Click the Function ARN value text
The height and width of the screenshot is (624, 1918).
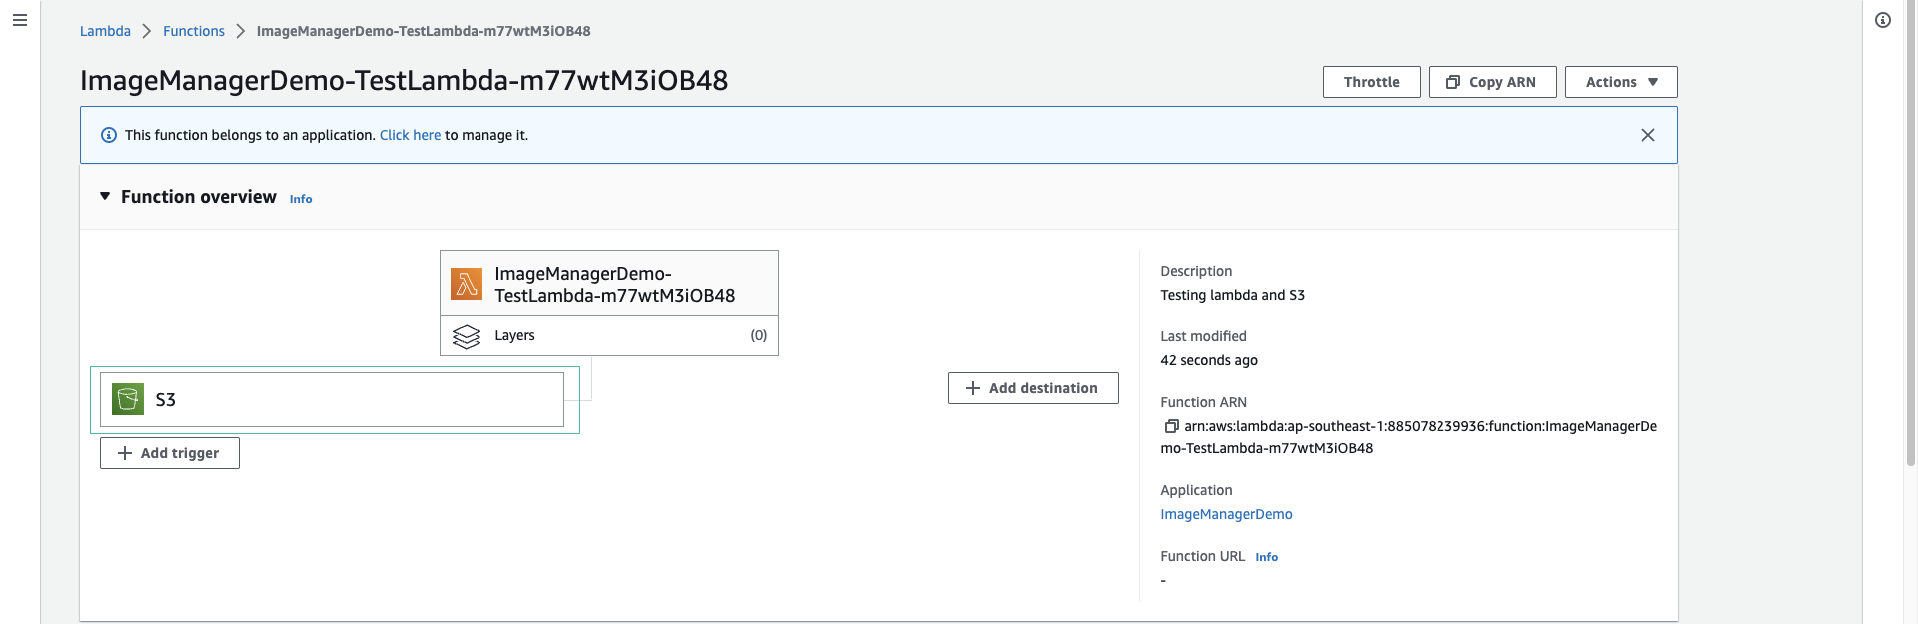pyautogui.click(x=1409, y=437)
